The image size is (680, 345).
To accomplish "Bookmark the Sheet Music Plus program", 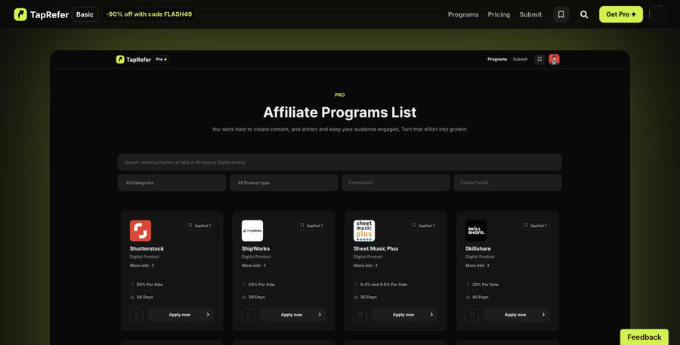I will (360, 315).
